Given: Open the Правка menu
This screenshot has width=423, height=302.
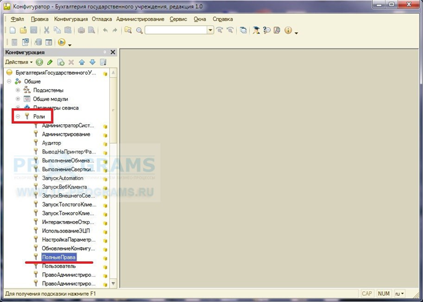Looking at the screenshot, I should pos(40,19).
